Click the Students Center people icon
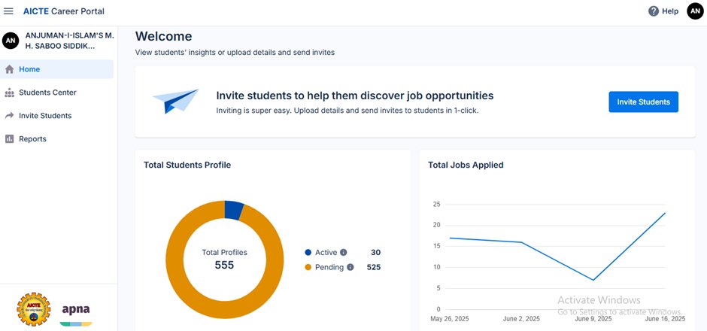The image size is (707, 331). [10, 93]
